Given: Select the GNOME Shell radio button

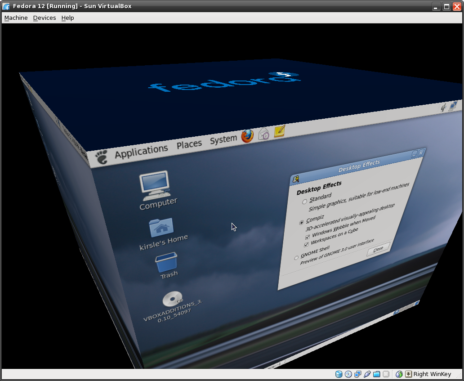Looking at the screenshot, I should [296, 258].
